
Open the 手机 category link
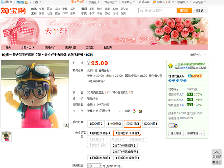click(x=92, y=9)
